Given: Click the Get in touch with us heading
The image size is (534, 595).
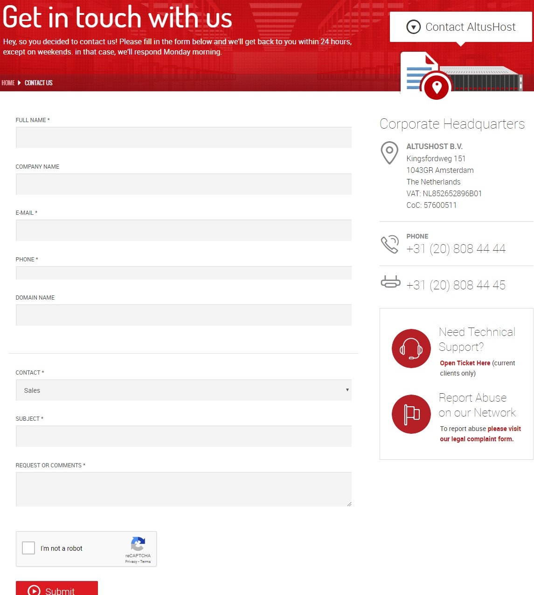Looking at the screenshot, I should 117,17.
